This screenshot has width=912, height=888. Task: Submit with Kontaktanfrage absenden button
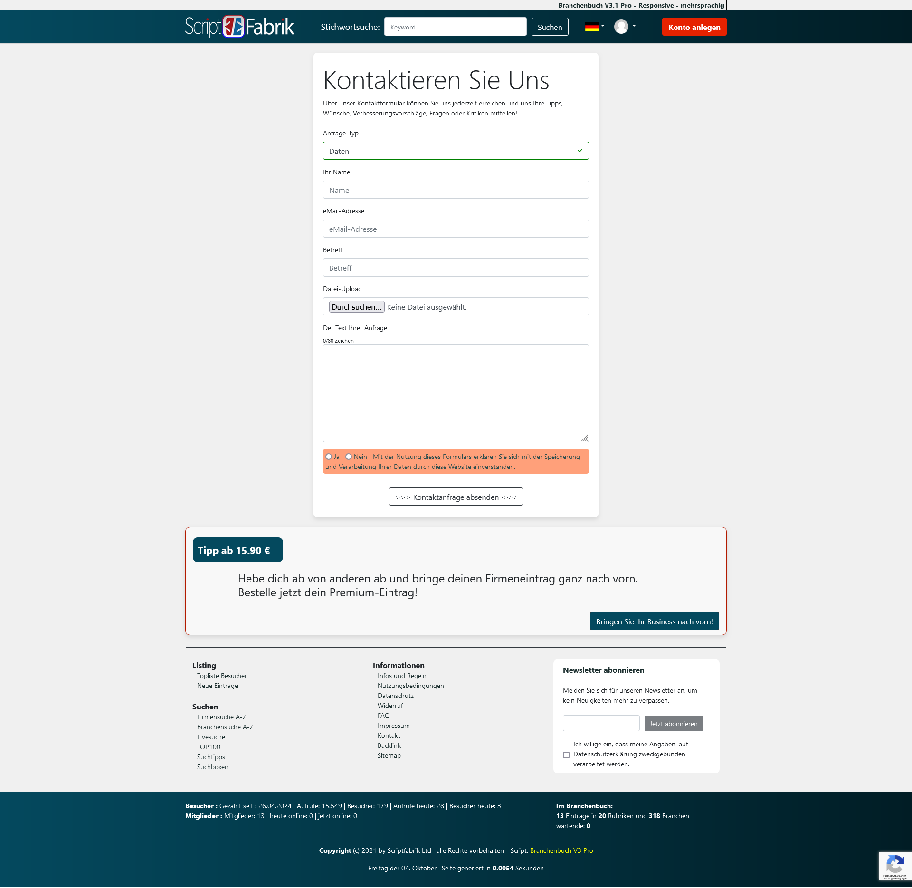tap(456, 497)
